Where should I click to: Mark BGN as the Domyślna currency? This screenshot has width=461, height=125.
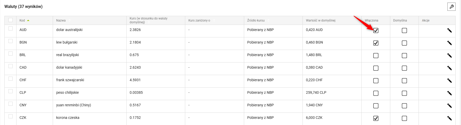[404, 43]
